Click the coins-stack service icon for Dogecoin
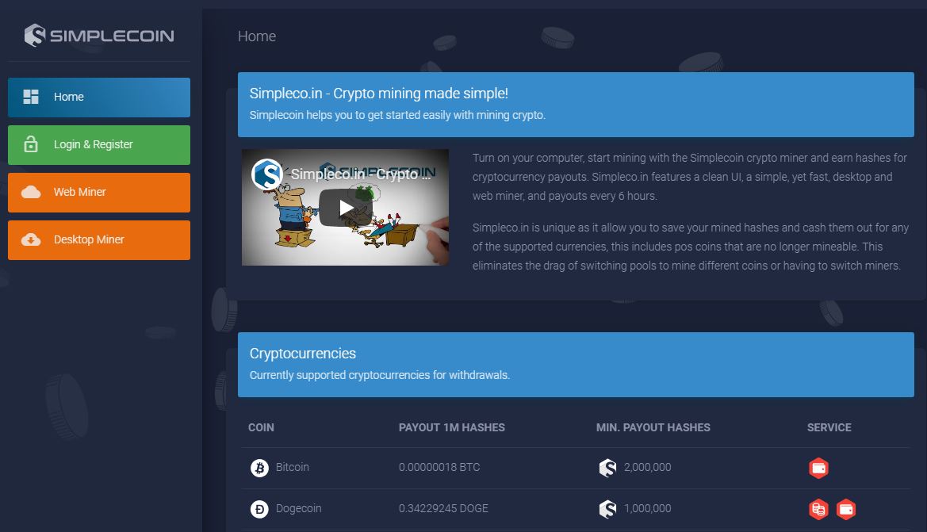The height and width of the screenshot is (532, 927). tap(818, 509)
